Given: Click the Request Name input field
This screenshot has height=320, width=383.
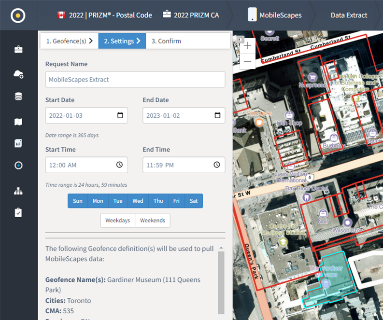Looking at the screenshot, I should pyautogui.click(x=135, y=80).
